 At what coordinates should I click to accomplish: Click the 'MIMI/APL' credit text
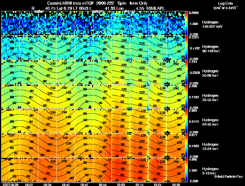[156, 8]
